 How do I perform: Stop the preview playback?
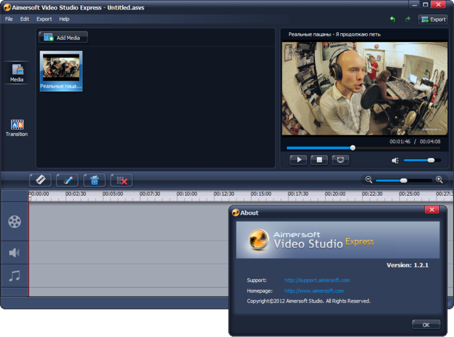click(319, 160)
